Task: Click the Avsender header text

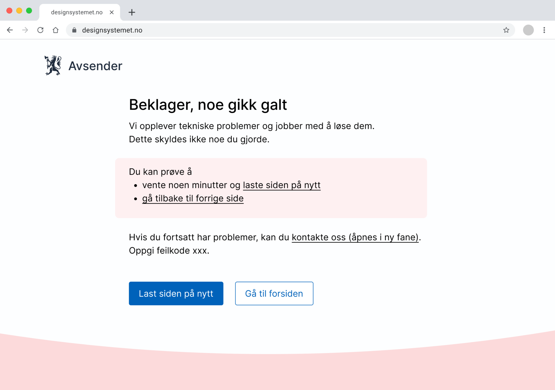Action: [x=95, y=66]
